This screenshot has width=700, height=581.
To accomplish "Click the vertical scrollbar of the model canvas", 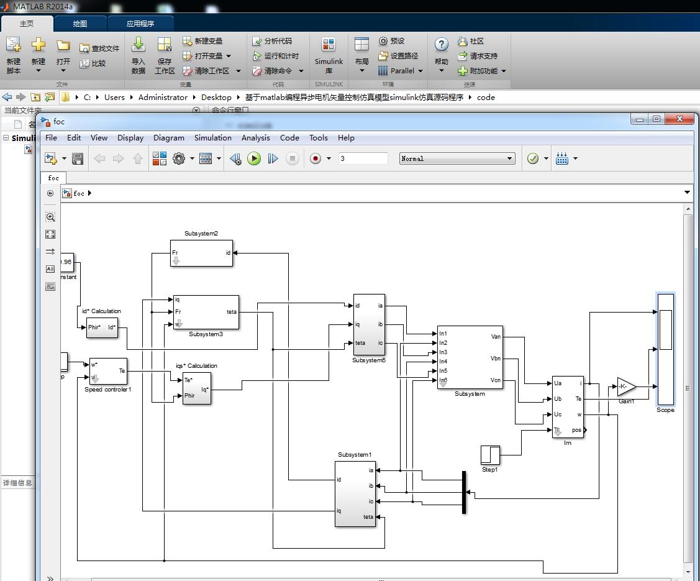I will [x=688, y=390].
